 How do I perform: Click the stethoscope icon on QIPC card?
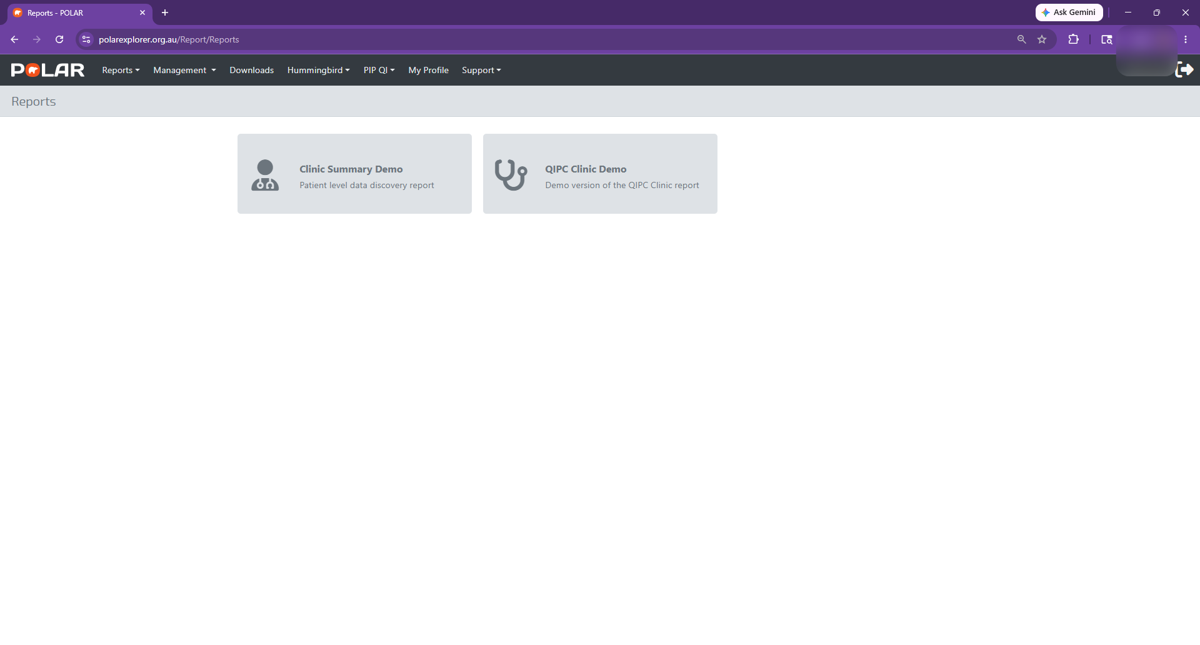point(511,175)
